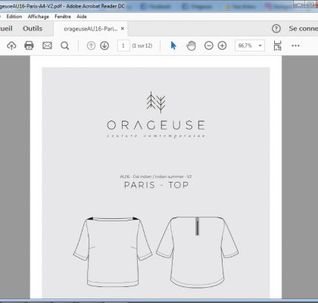Switch to the Outils tab

(x=33, y=29)
